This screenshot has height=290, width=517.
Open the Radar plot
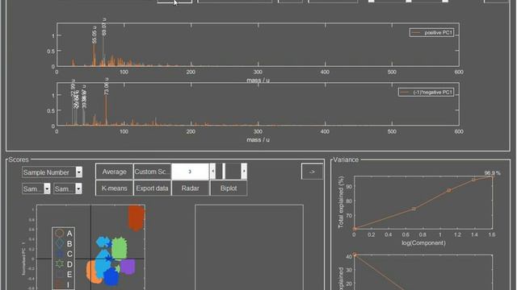[x=191, y=188]
